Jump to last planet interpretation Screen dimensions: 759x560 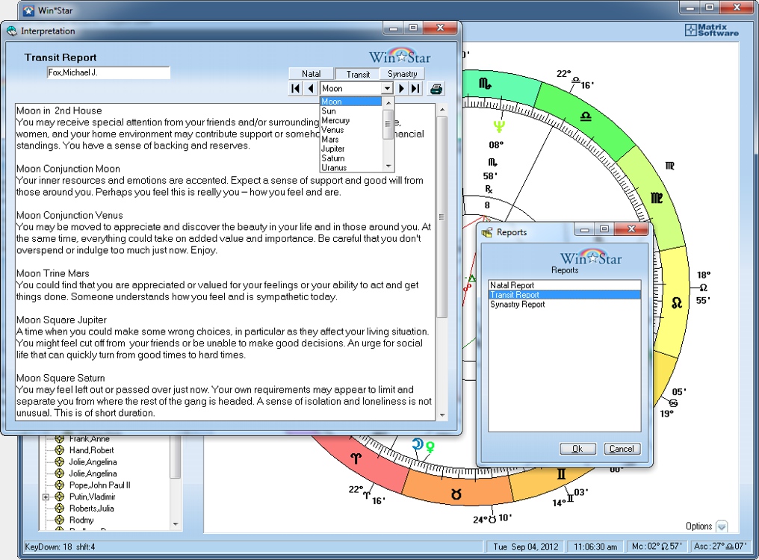pyautogui.click(x=415, y=89)
